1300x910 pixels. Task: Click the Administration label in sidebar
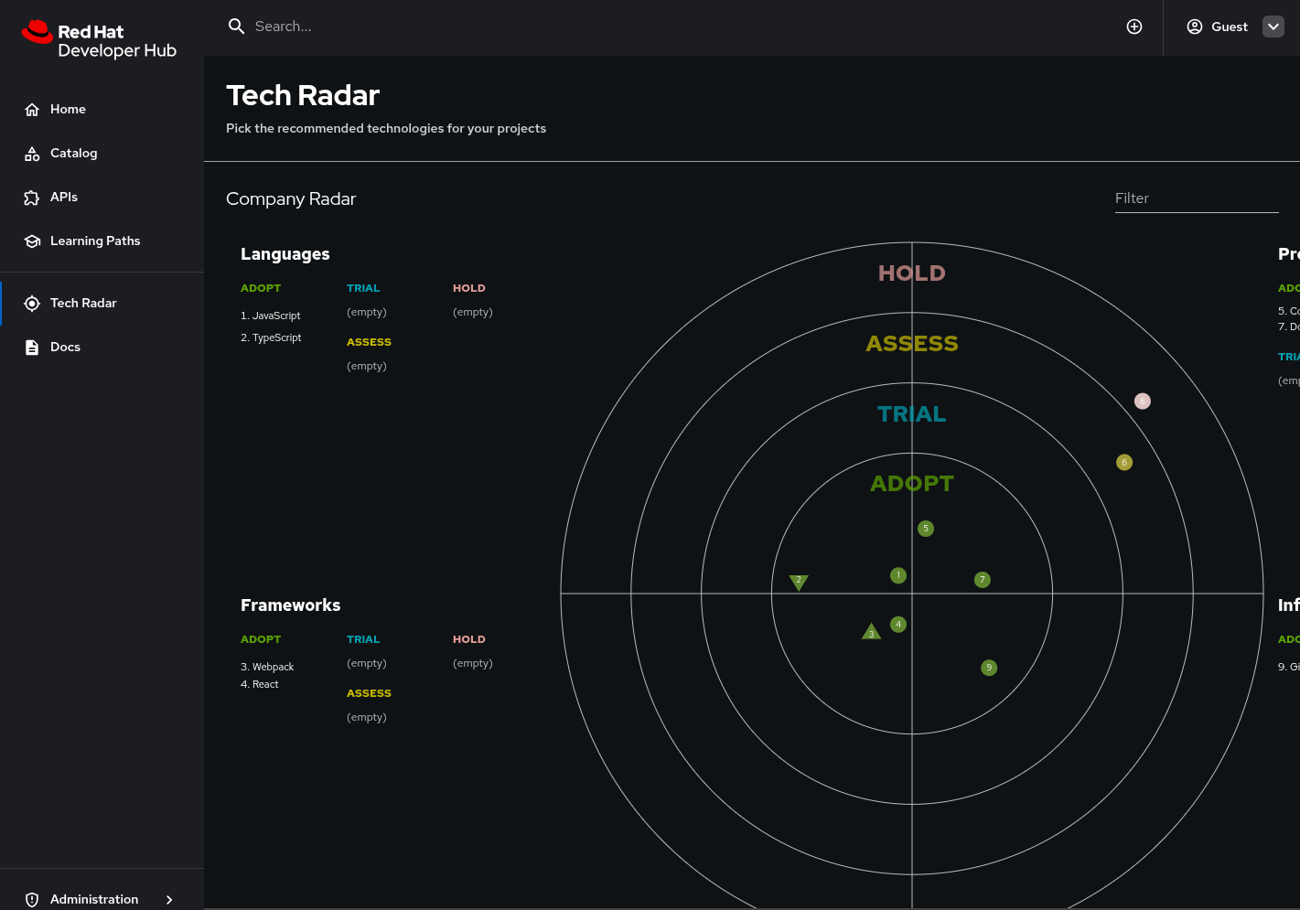pos(94,900)
